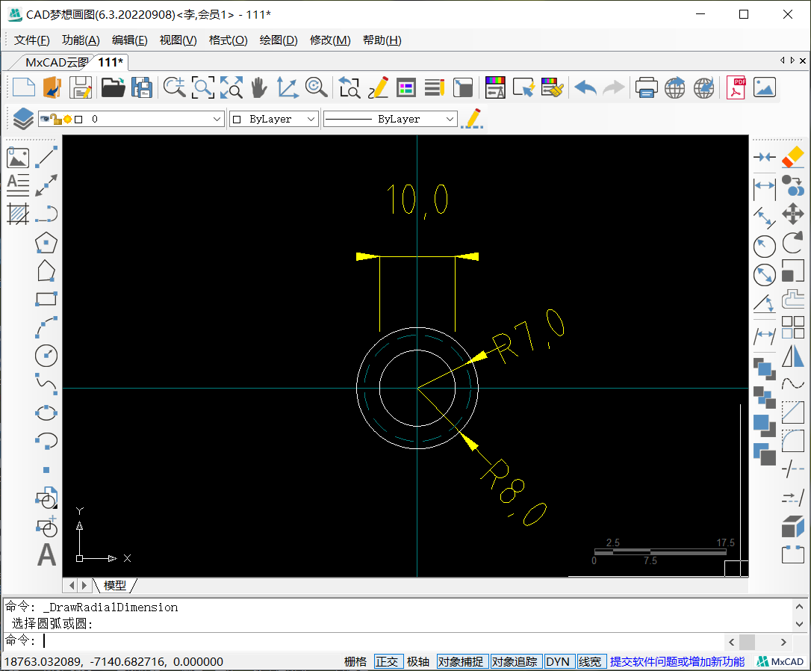Close the current document tab X
The image size is (811, 671).
803,61
